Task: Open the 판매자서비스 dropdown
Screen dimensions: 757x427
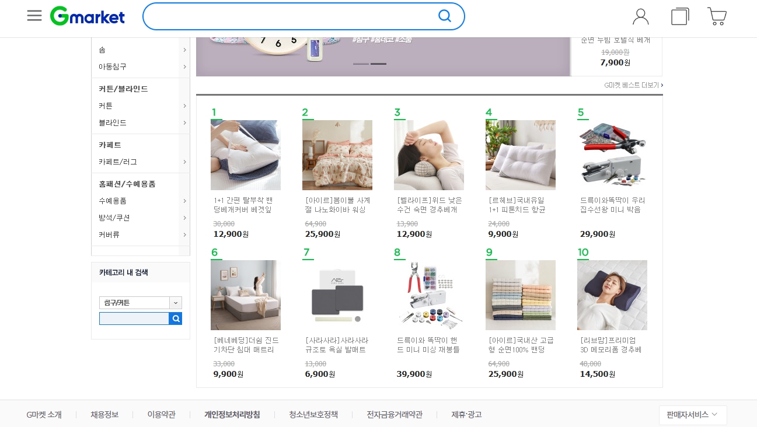Action: click(693, 415)
